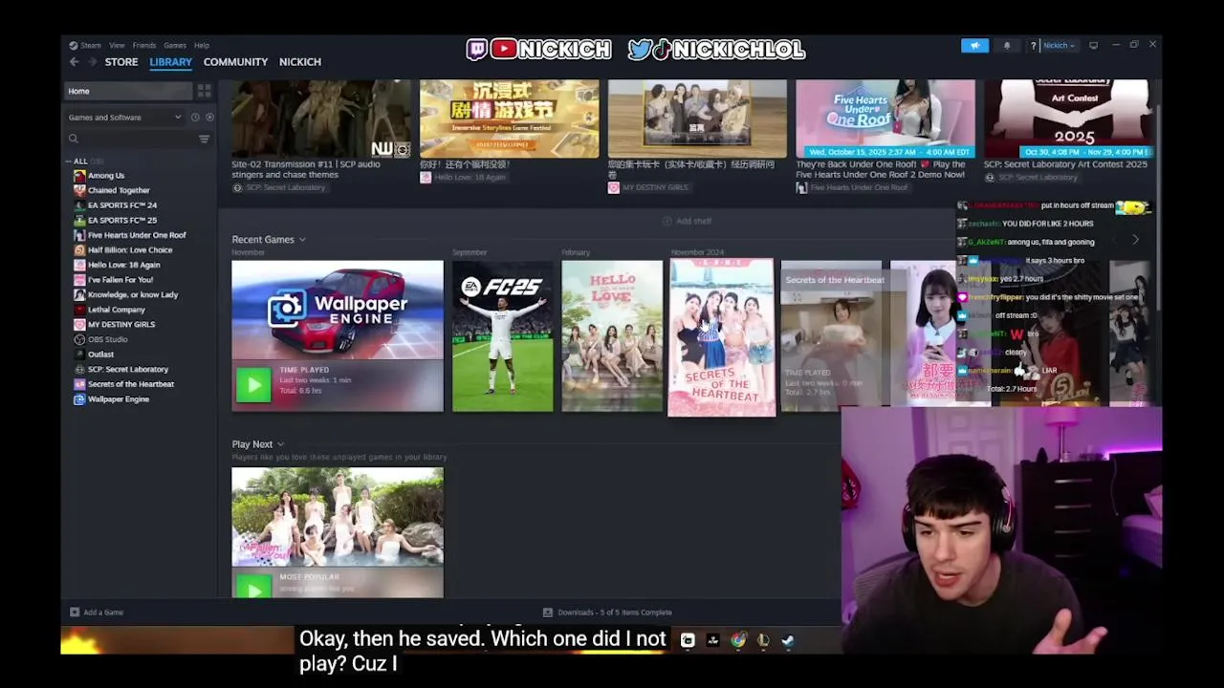Open the Friends menu
The image size is (1224, 688).
click(x=144, y=45)
